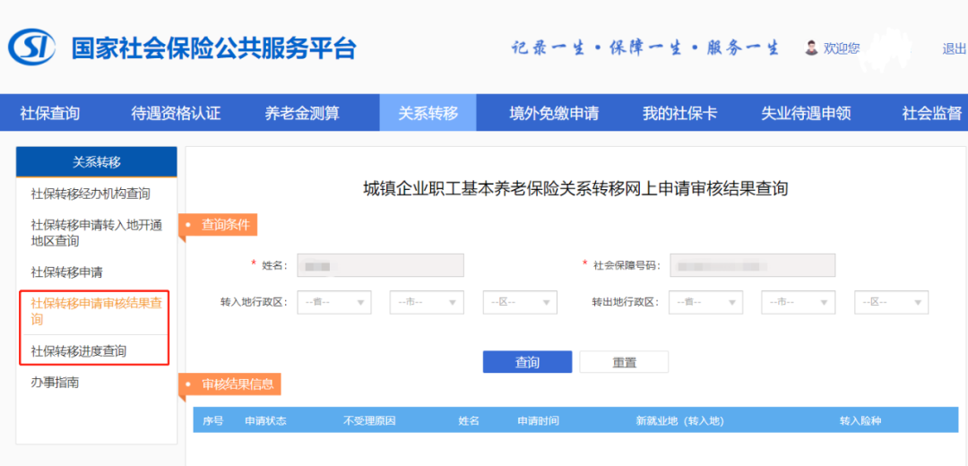Open the 办事指南 sidebar item
This screenshot has height=466, width=968.
(56, 383)
